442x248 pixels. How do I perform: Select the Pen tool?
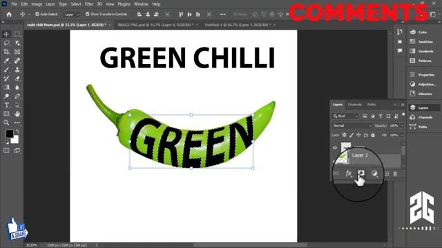pyautogui.click(x=17, y=96)
